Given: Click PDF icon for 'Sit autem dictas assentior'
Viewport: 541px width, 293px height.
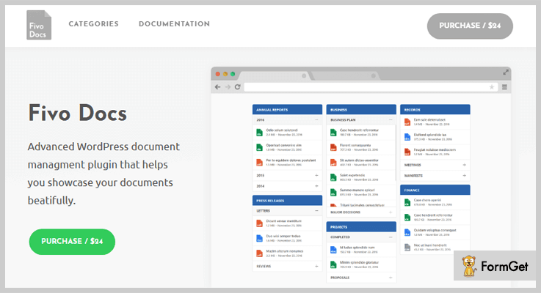Looking at the screenshot, I should click(333, 163).
